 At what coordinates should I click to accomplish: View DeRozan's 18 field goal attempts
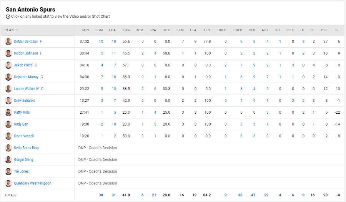tap(114, 41)
